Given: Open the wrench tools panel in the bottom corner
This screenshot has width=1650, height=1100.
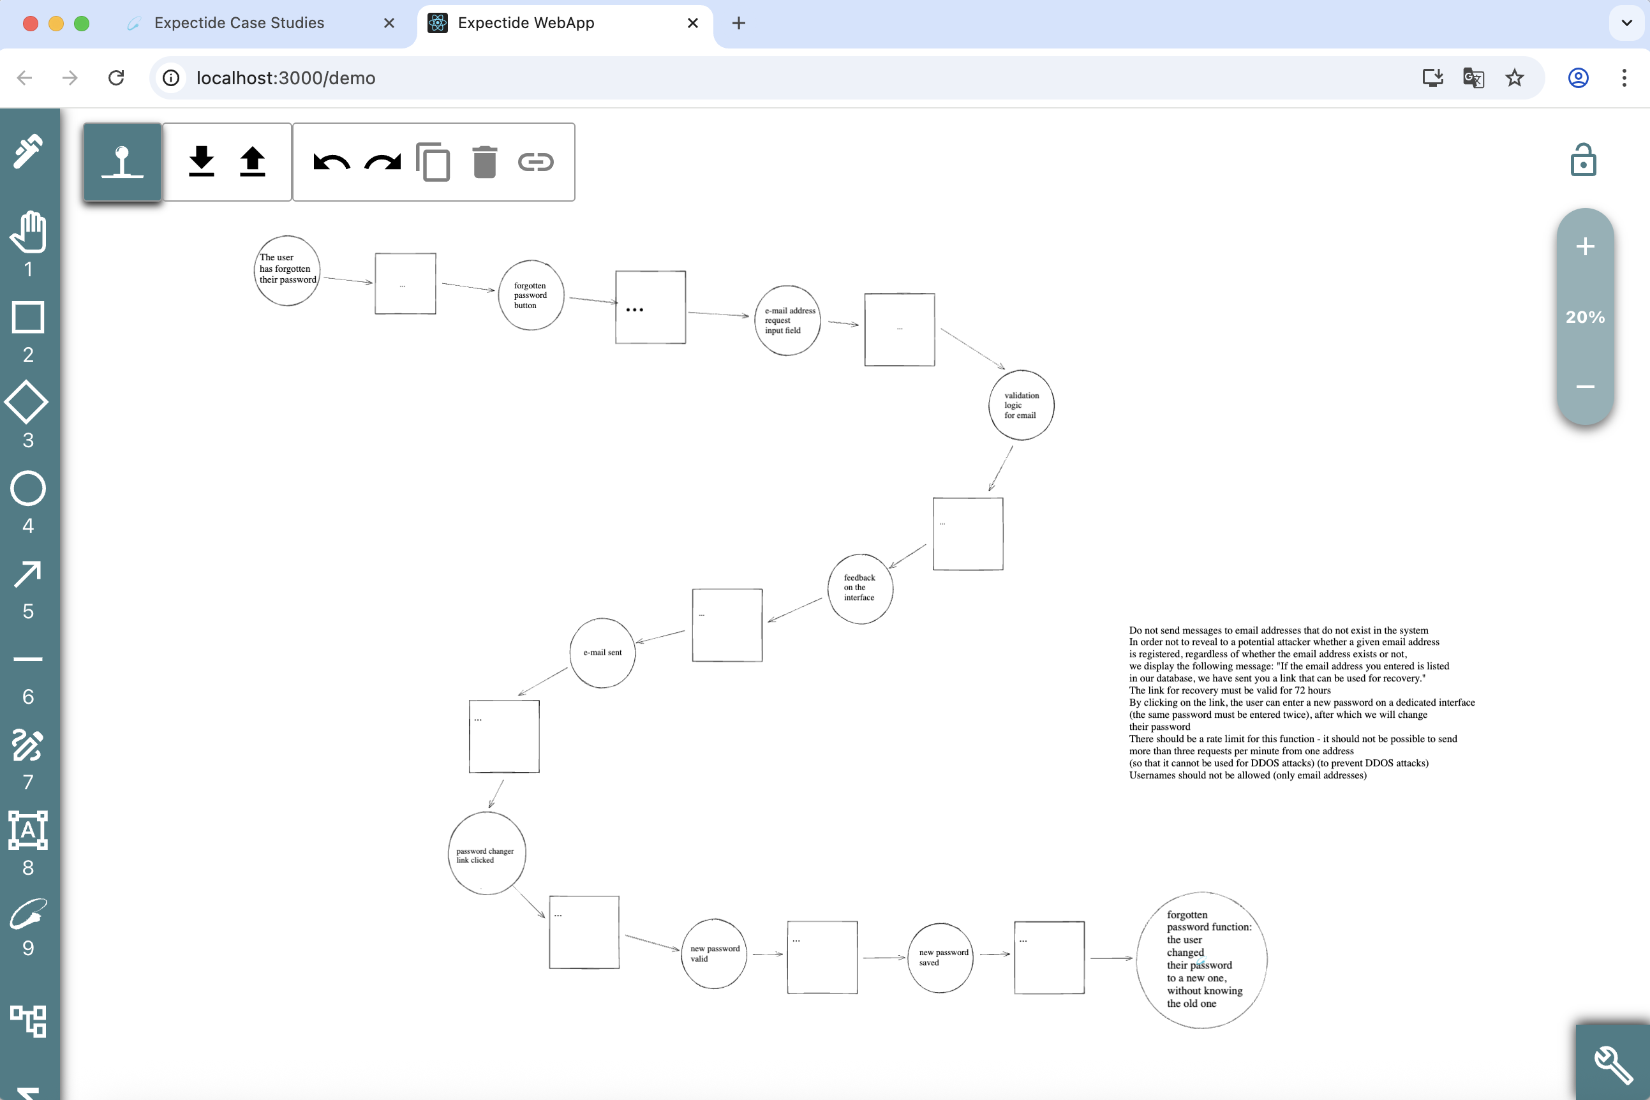Looking at the screenshot, I should (1613, 1064).
